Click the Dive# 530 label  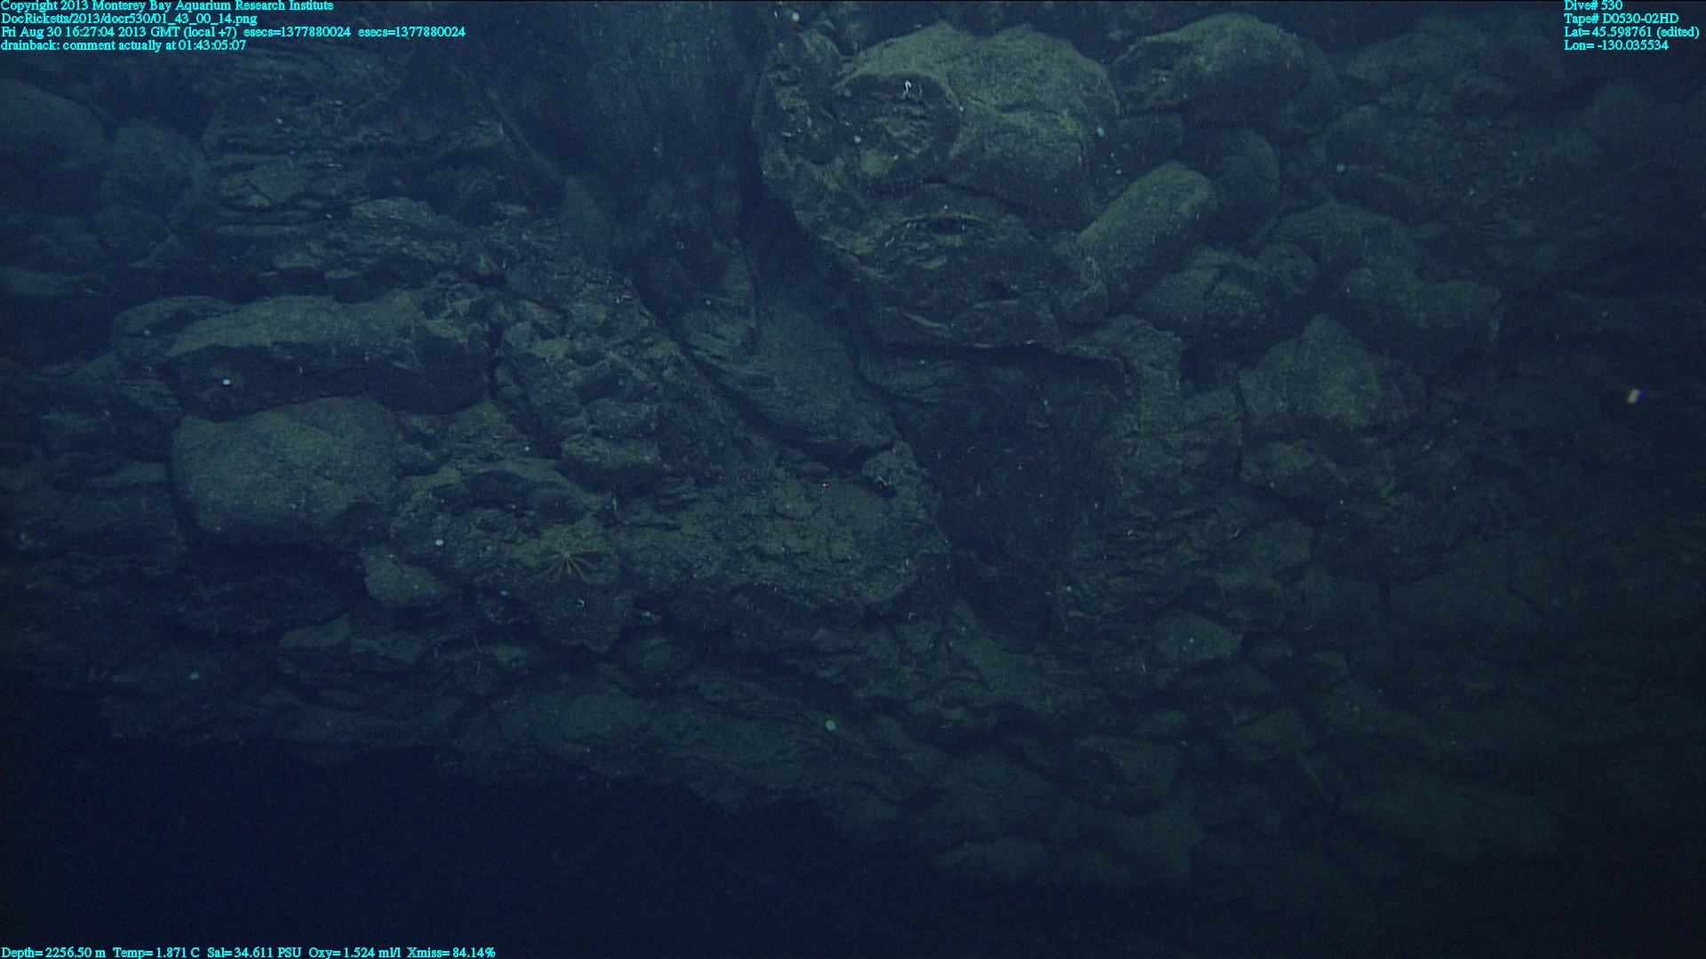click(x=1593, y=5)
